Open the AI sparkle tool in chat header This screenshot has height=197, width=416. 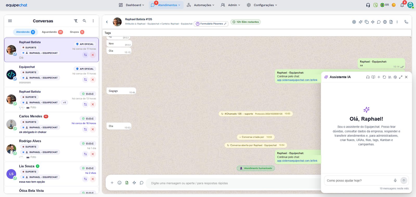[360, 22]
